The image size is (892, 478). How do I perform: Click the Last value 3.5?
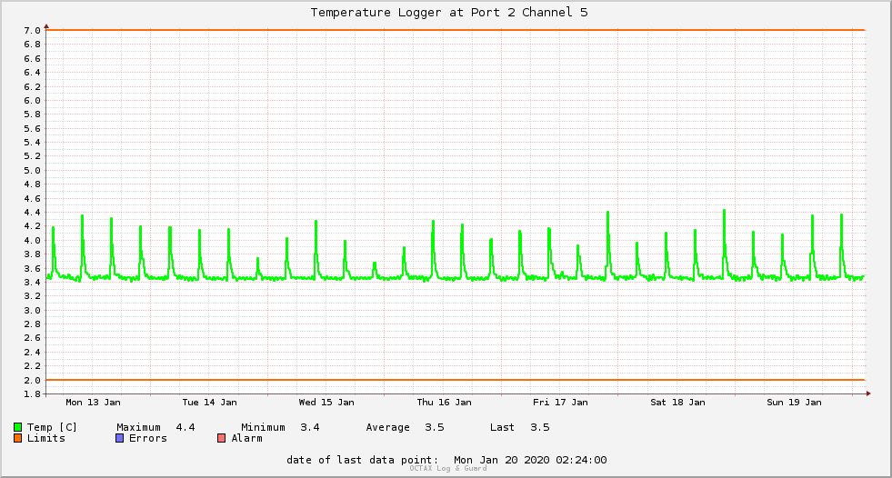click(x=540, y=427)
